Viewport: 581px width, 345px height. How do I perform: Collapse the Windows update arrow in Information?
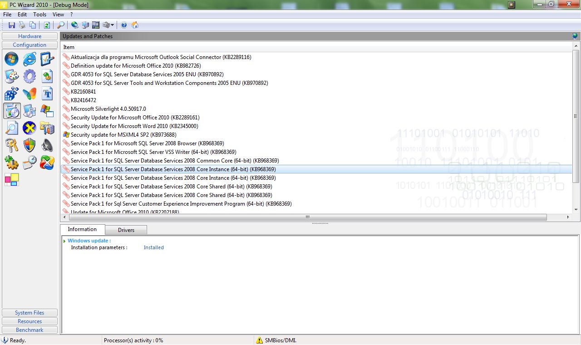click(x=65, y=241)
